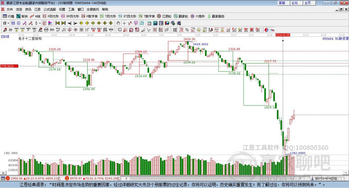The image size is (349, 188).
Task: Expand the candlestick style dropdown arrow
Action: 40,23
